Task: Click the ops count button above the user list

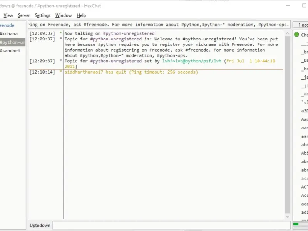Action: pos(301,25)
